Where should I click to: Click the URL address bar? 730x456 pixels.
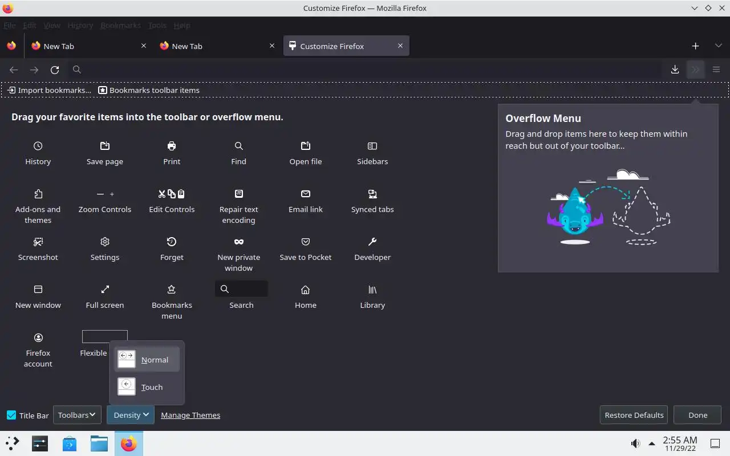click(365, 70)
